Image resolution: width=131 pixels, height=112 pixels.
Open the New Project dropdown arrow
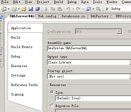coord(9,9)
